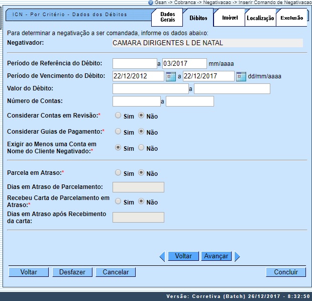
Task: Click the Concluir button
Action: [x=285, y=272]
